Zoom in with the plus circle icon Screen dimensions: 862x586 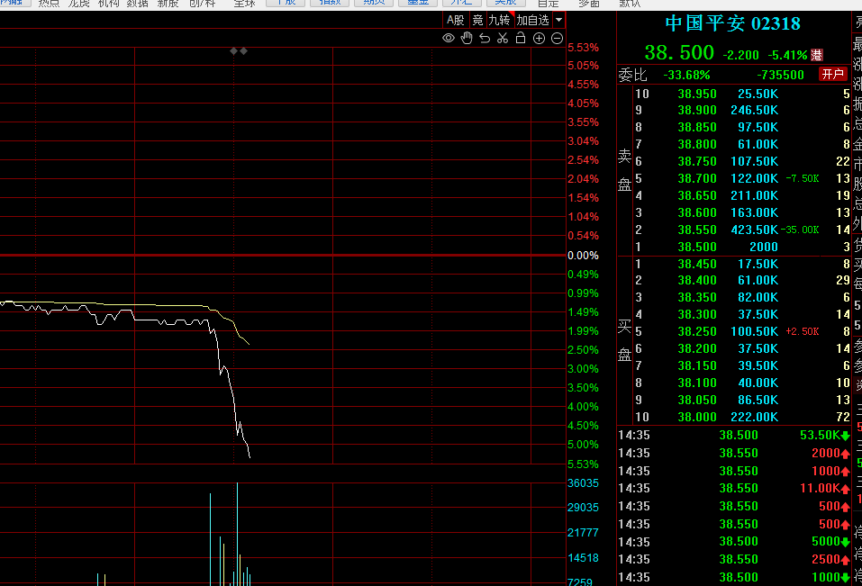click(539, 38)
